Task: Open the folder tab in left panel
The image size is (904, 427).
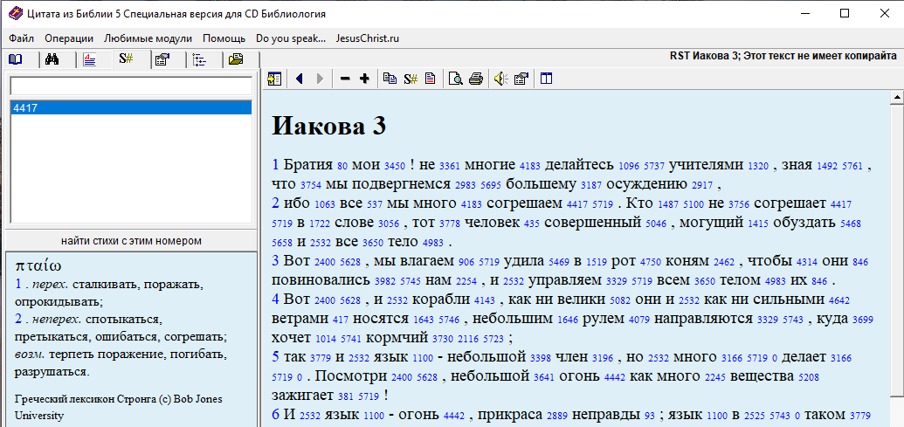Action: [236, 60]
